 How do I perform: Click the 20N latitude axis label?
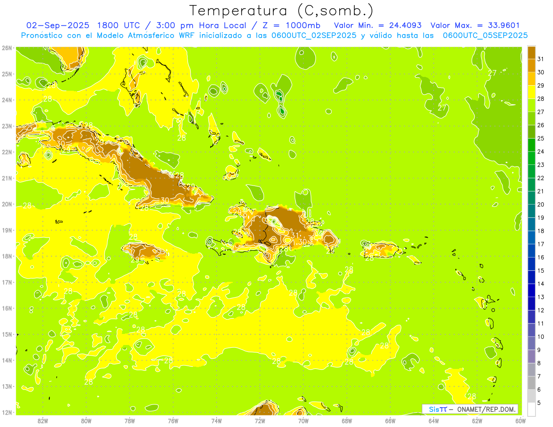pyautogui.click(x=6, y=204)
